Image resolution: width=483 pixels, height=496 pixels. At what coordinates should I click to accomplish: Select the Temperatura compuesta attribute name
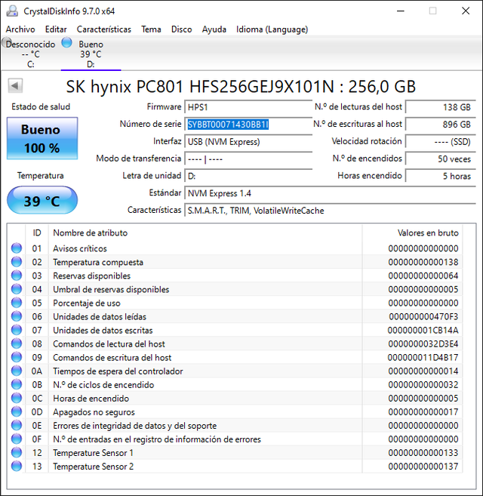tap(98, 262)
